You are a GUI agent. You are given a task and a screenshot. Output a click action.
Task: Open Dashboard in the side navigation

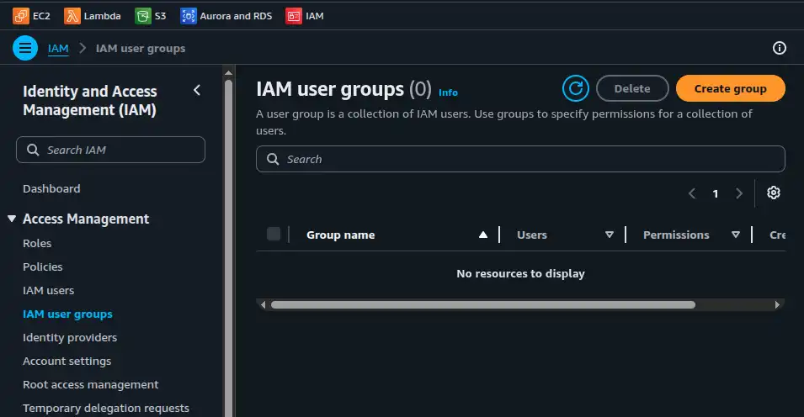[51, 188]
